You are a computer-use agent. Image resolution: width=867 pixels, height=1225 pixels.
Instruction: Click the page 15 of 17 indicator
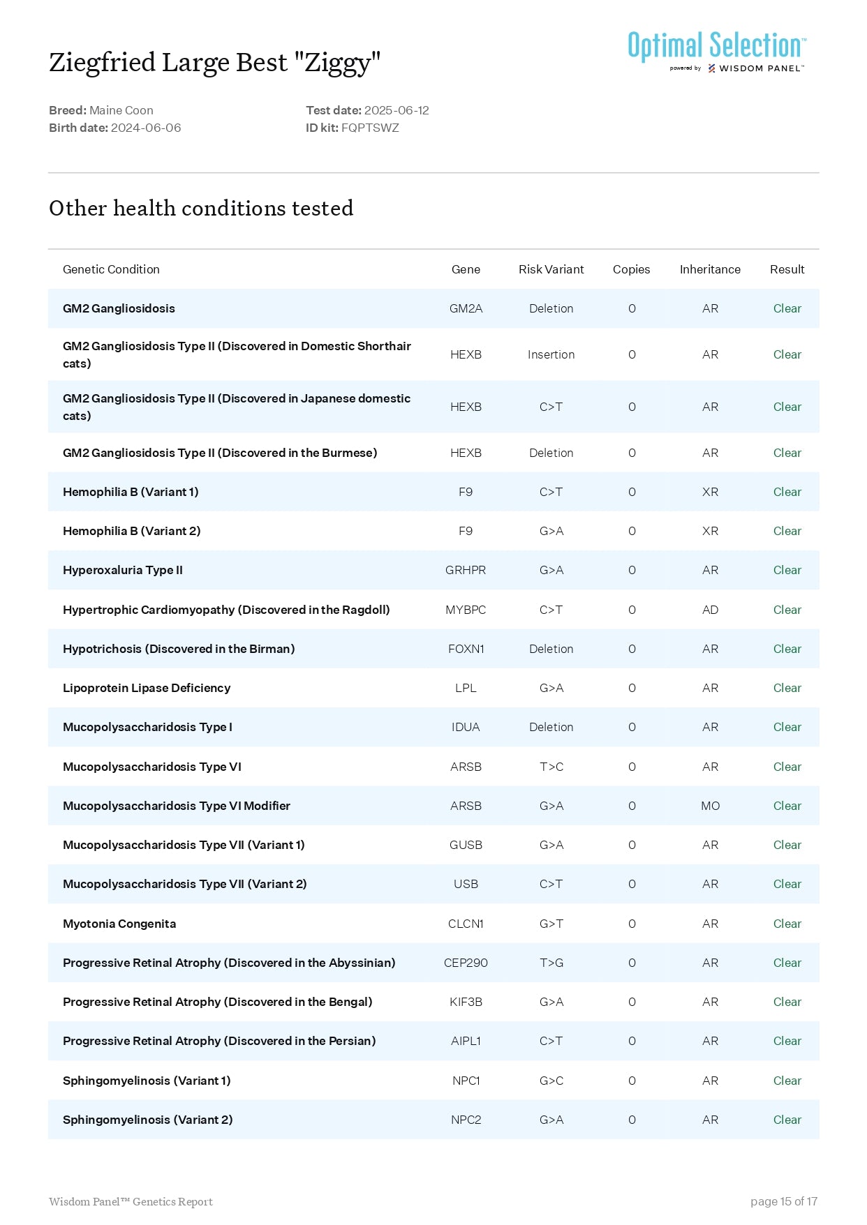[783, 1201]
